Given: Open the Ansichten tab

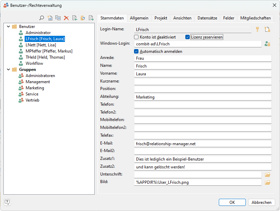Looking at the screenshot, I should [182, 18].
